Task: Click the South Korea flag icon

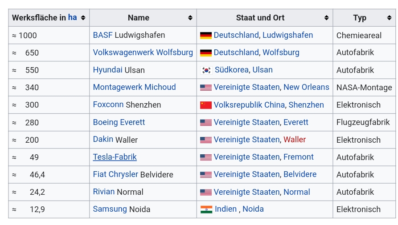Action: coord(206,70)
